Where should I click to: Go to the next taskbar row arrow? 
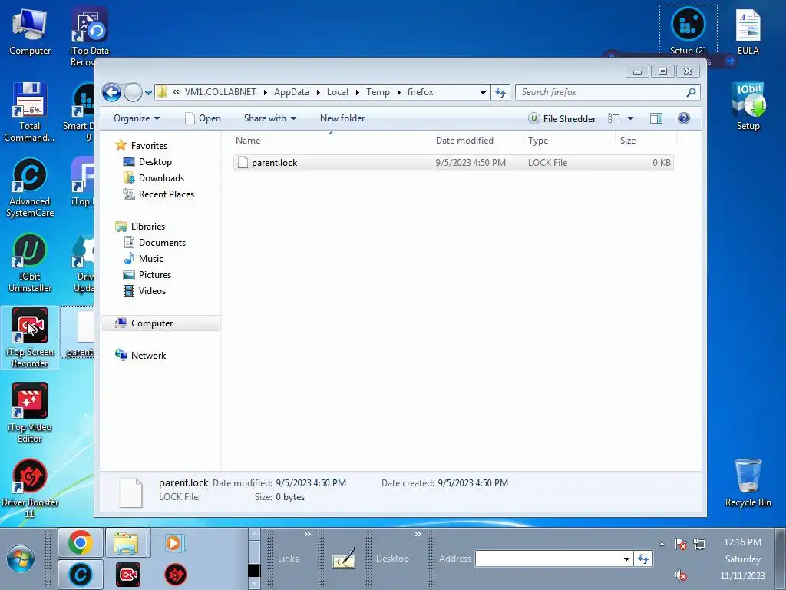click(254, 584)
